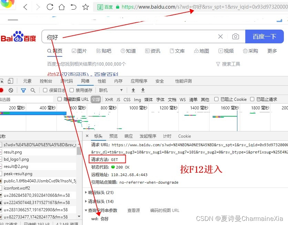Check the 隐藏数据 URL checkbox
288x225 pixels.
[x=60, y=99]
